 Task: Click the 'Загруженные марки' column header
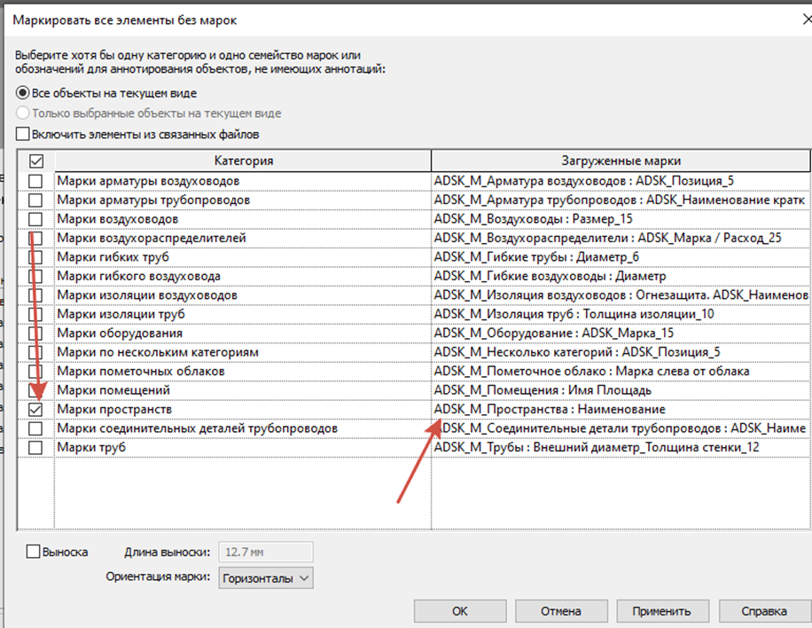tap(621, 161)
